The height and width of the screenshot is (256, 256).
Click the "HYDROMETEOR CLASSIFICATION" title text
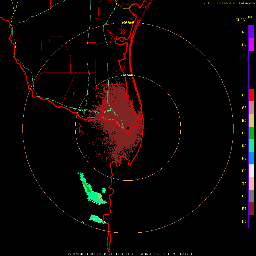100,254
